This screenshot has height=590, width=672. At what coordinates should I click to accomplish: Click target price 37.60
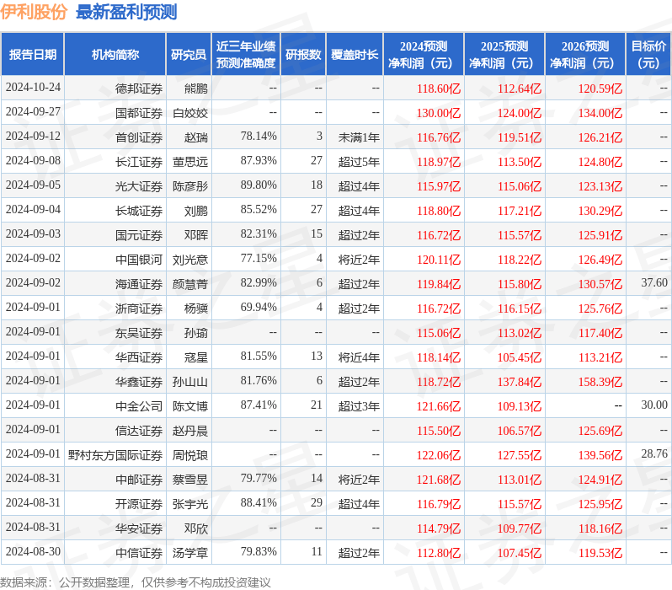654,282
